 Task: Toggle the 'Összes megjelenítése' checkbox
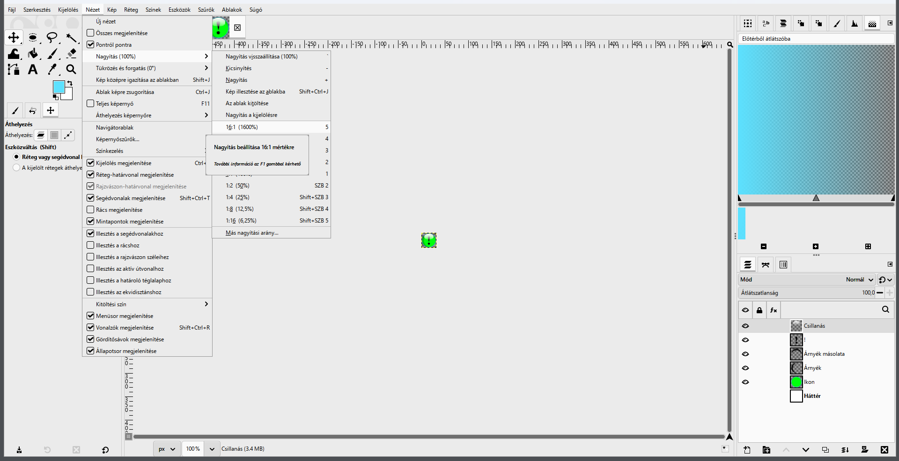91,33
